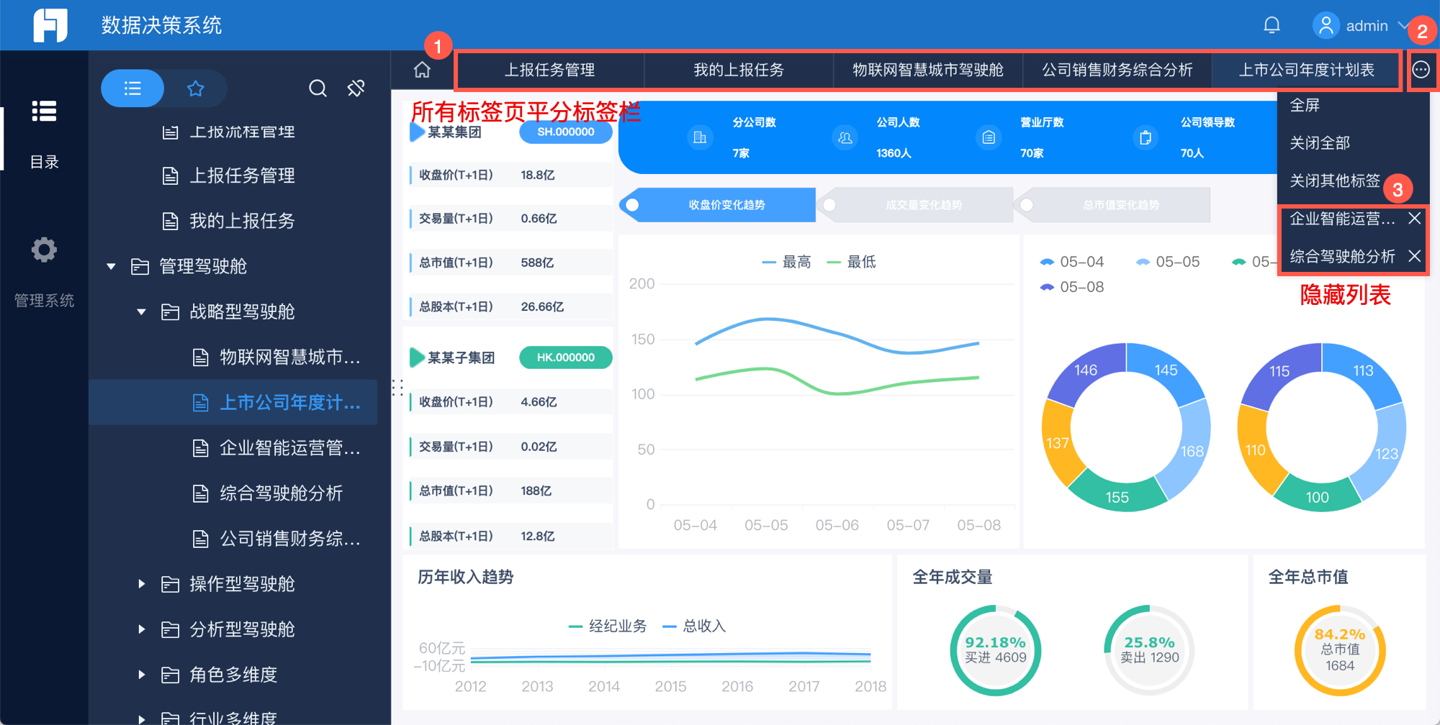Open the notification bell
Screen dimensions: 1440x725
tap(1272, 25)
